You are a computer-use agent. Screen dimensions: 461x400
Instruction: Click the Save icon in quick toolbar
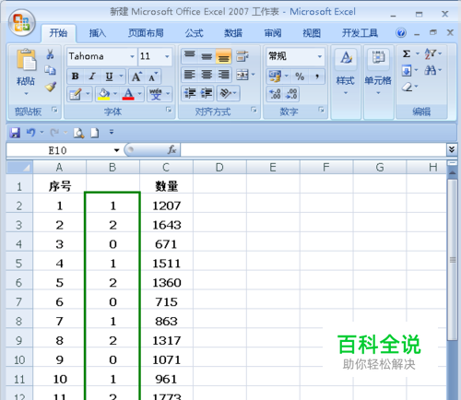pyautogui.click(x=15, y=133)
